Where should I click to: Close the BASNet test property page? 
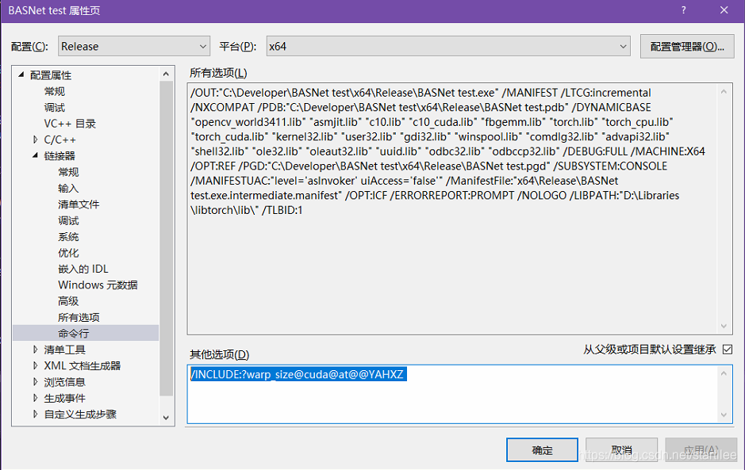(x=724, y=10)
